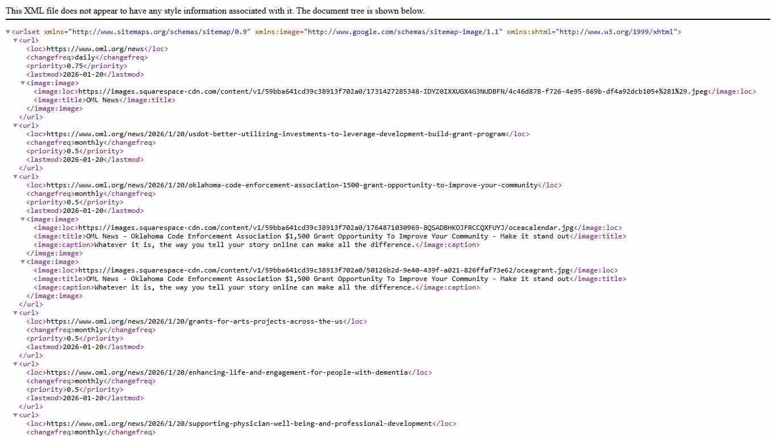Collapse the url element for supporting-physician-well-being article

15,415
